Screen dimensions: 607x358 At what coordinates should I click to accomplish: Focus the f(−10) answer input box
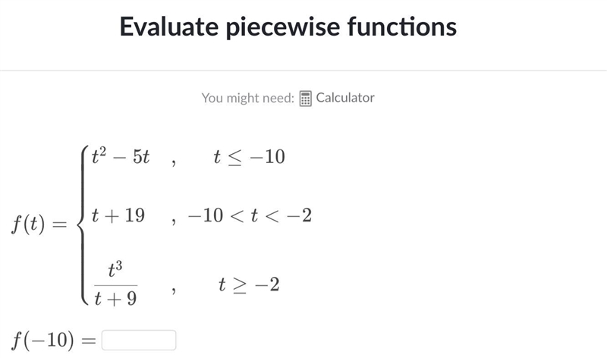click(139, 341)
